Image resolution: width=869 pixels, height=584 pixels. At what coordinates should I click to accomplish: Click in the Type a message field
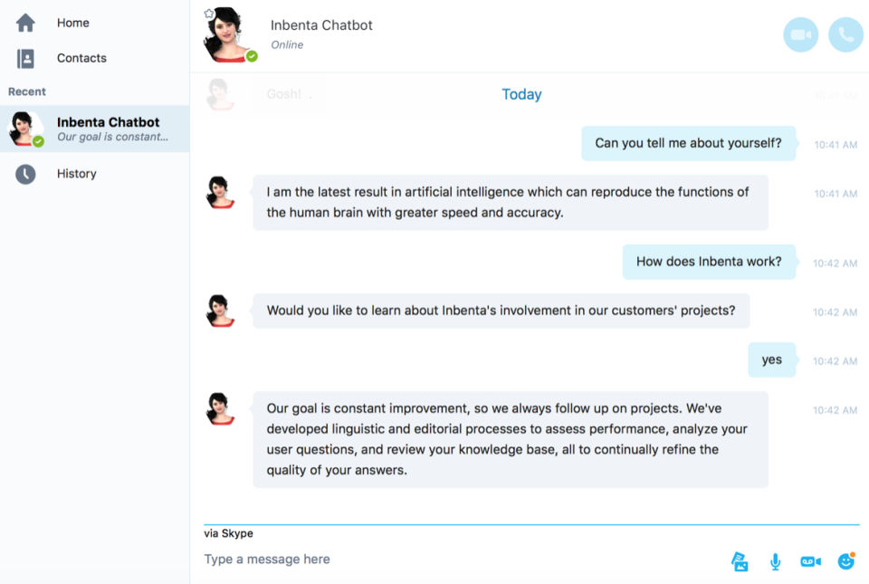(453, 560)
